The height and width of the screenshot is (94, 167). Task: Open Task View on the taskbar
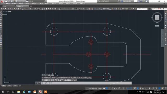13,92
